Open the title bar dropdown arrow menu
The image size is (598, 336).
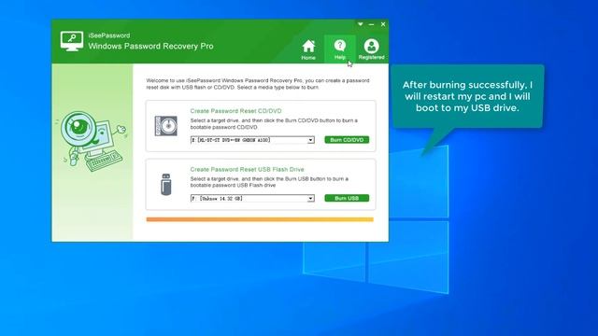coord(360,24)
